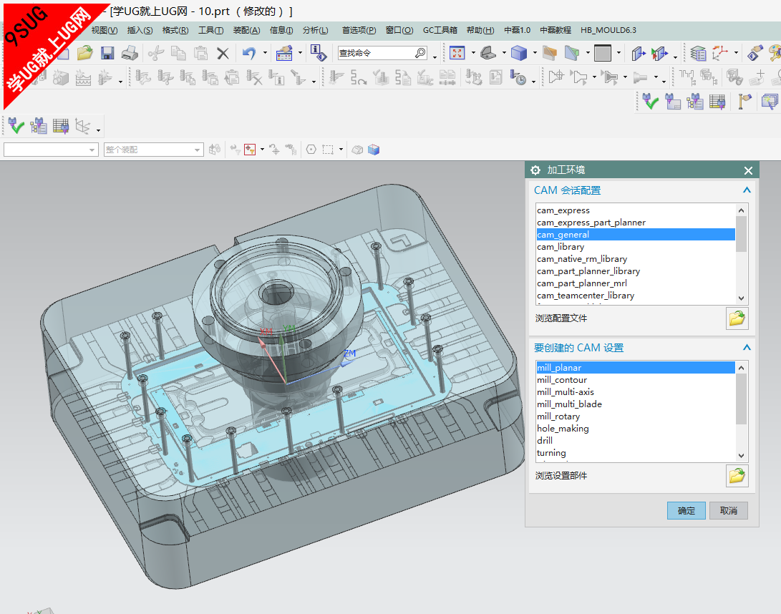Click the Layer Settings stacked-sheets icon
The height and width of the screenshot is (614, 781).
point(698,53)
